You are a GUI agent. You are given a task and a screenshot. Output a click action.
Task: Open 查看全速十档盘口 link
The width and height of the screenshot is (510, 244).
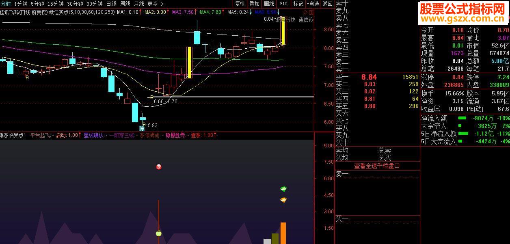click(x=377, y=166)
